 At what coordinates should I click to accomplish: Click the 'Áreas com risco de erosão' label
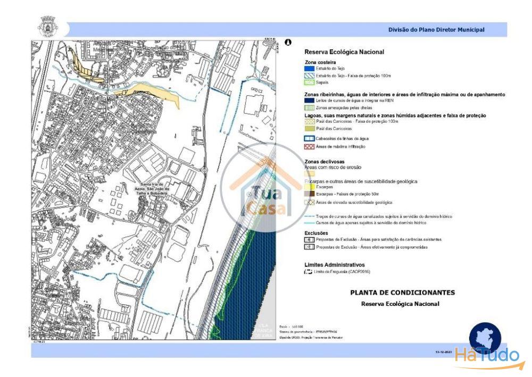[333, 167]
